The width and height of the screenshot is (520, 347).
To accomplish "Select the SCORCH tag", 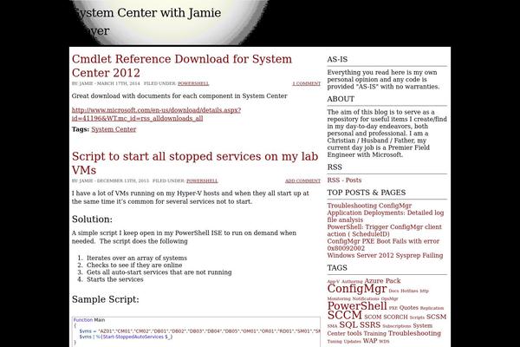I will [x=395, y=318].
